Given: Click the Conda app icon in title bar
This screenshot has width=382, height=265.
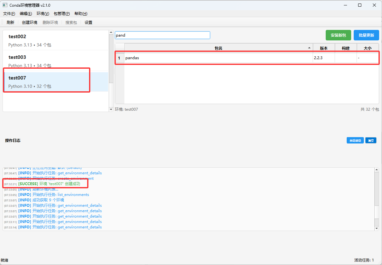Looking at the screenshot, I should coord(5,5).
